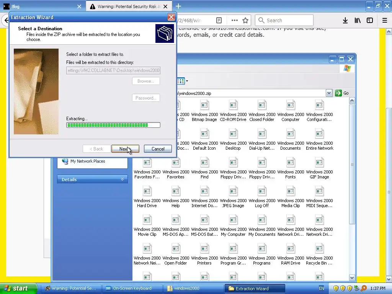Switch to Extraction Wizard taskbar item
The height and width of the screenshot is (294, 392).
point(255,288)
